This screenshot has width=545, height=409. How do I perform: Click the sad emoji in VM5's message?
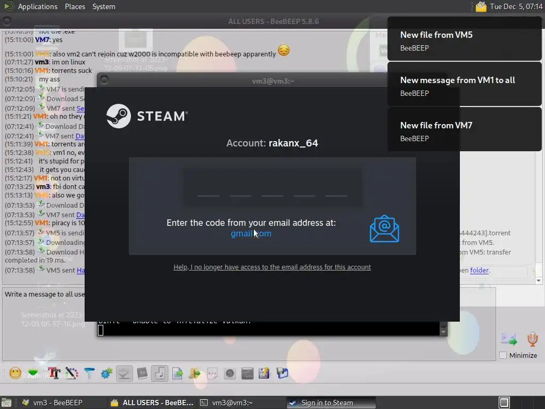pyautogui.click(x=284, y=51)
